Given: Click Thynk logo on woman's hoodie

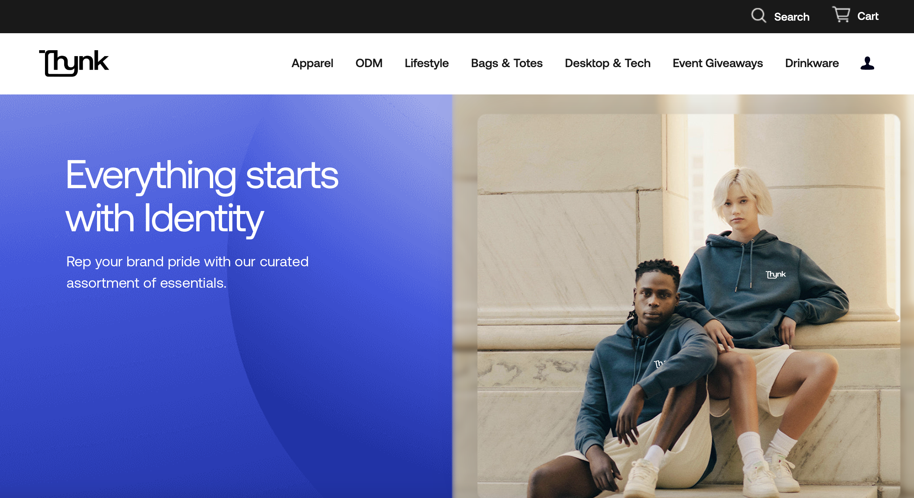Looking at the screenshot, I should click(775, 274).
